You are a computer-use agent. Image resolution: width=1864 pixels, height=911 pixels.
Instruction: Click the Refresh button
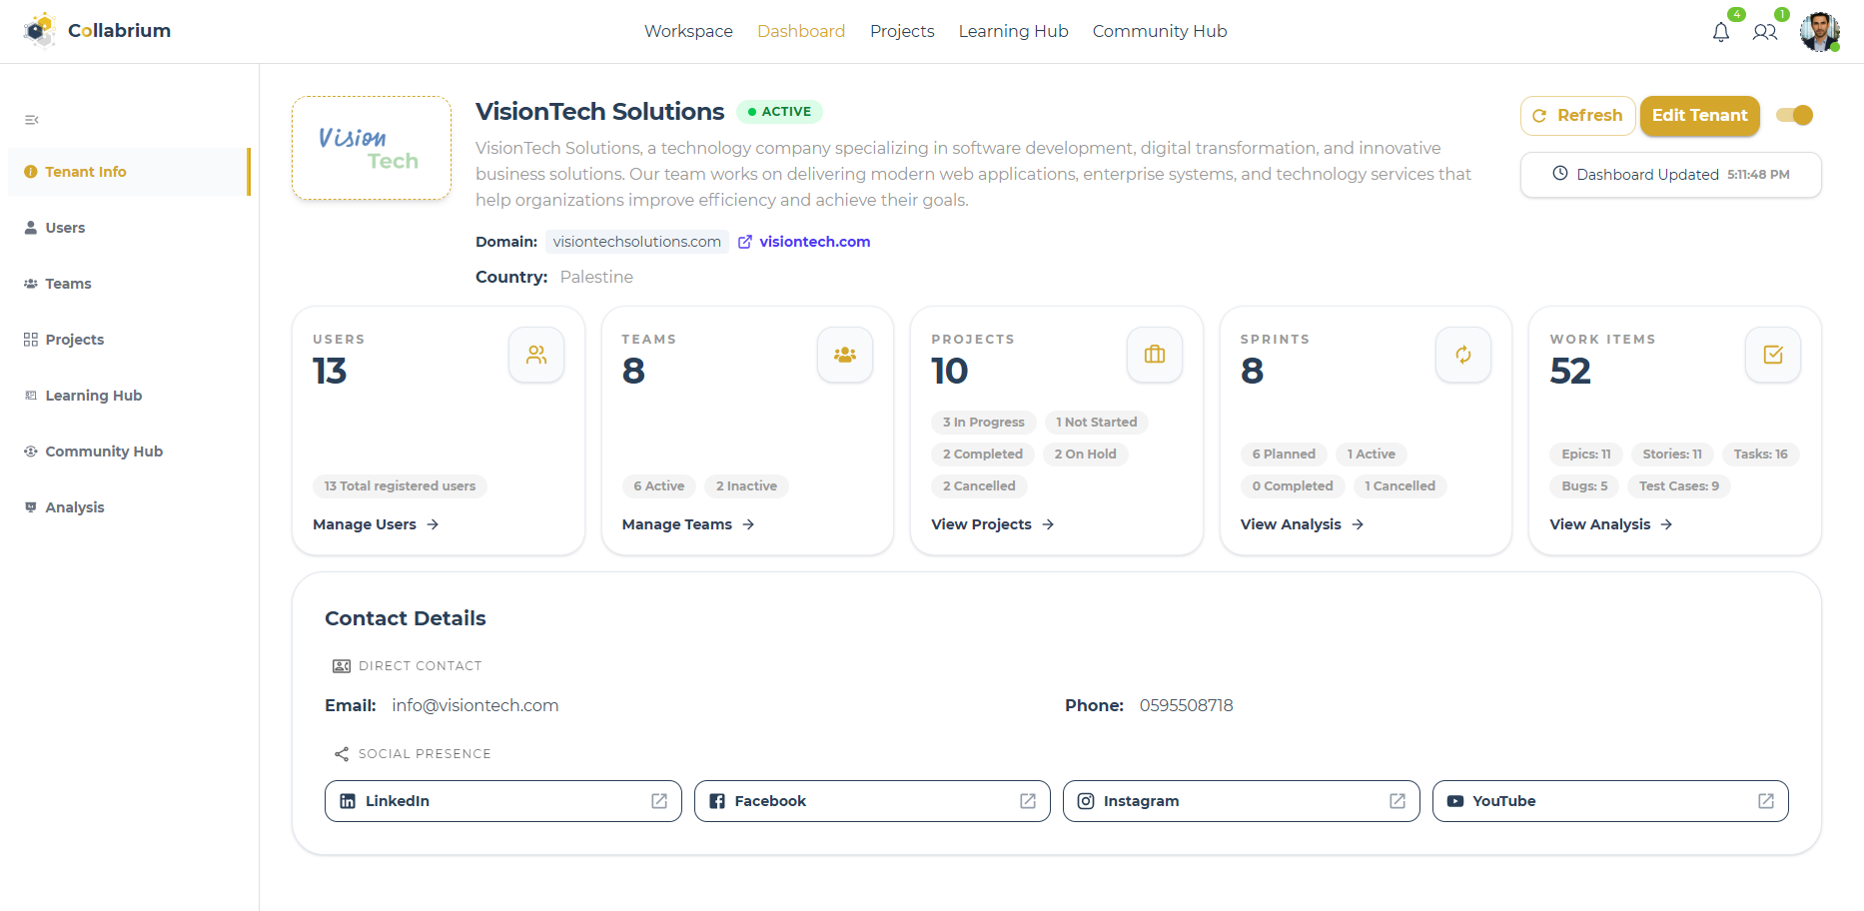(x=1577, y=115)
